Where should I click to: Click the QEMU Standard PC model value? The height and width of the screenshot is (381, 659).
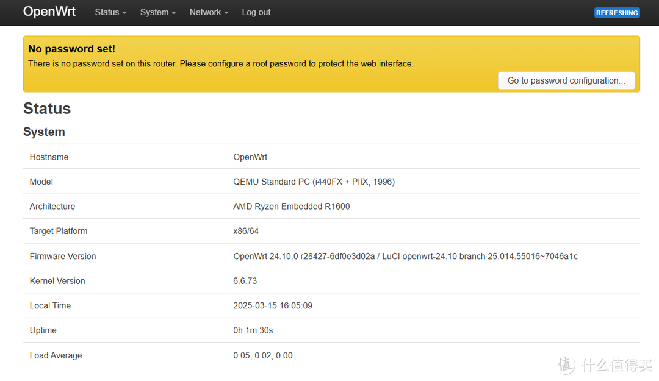(x=314, y=182)
